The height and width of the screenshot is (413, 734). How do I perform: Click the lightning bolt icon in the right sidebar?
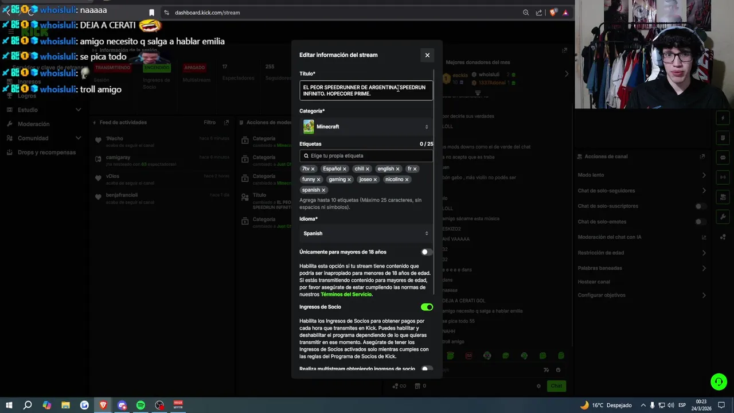[x=723, y=118]
